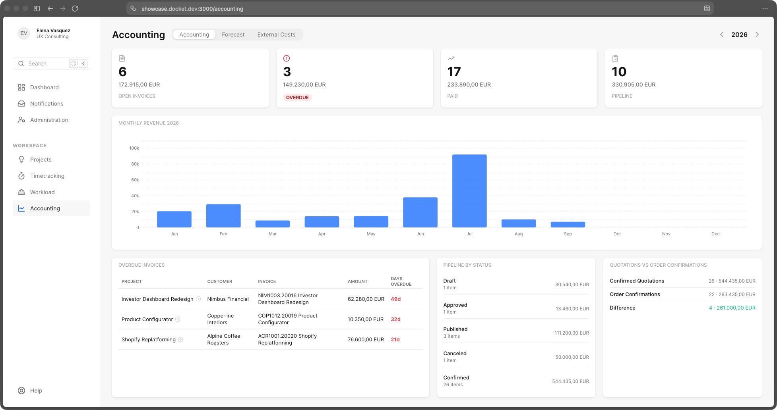The height and width of the screenshot is (410, 777).
Task: Switch to the External Costs tab
Action: pyautogui.click(x=276, y=35)
